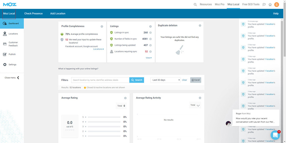Click info icon beside Listings being updated
The height and width of the screenshot is (143, 286).
pyautogui.click(x=150, y=45)
